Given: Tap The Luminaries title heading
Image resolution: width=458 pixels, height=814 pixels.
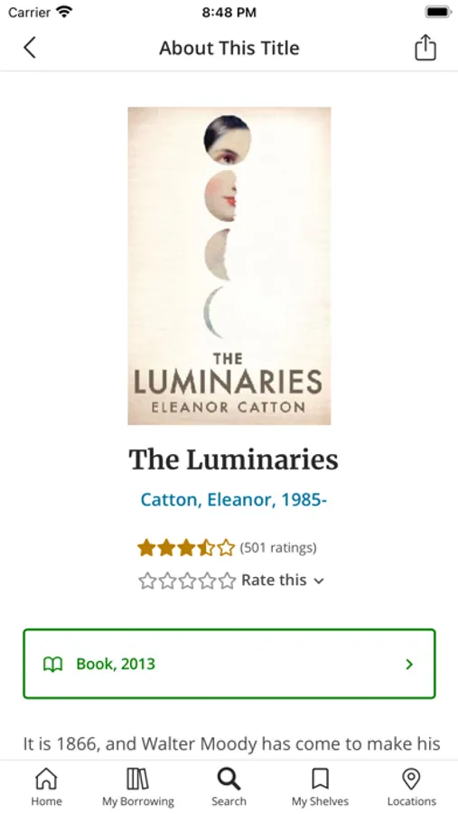Looking at the screenshot, I should [x=233, y=459].
